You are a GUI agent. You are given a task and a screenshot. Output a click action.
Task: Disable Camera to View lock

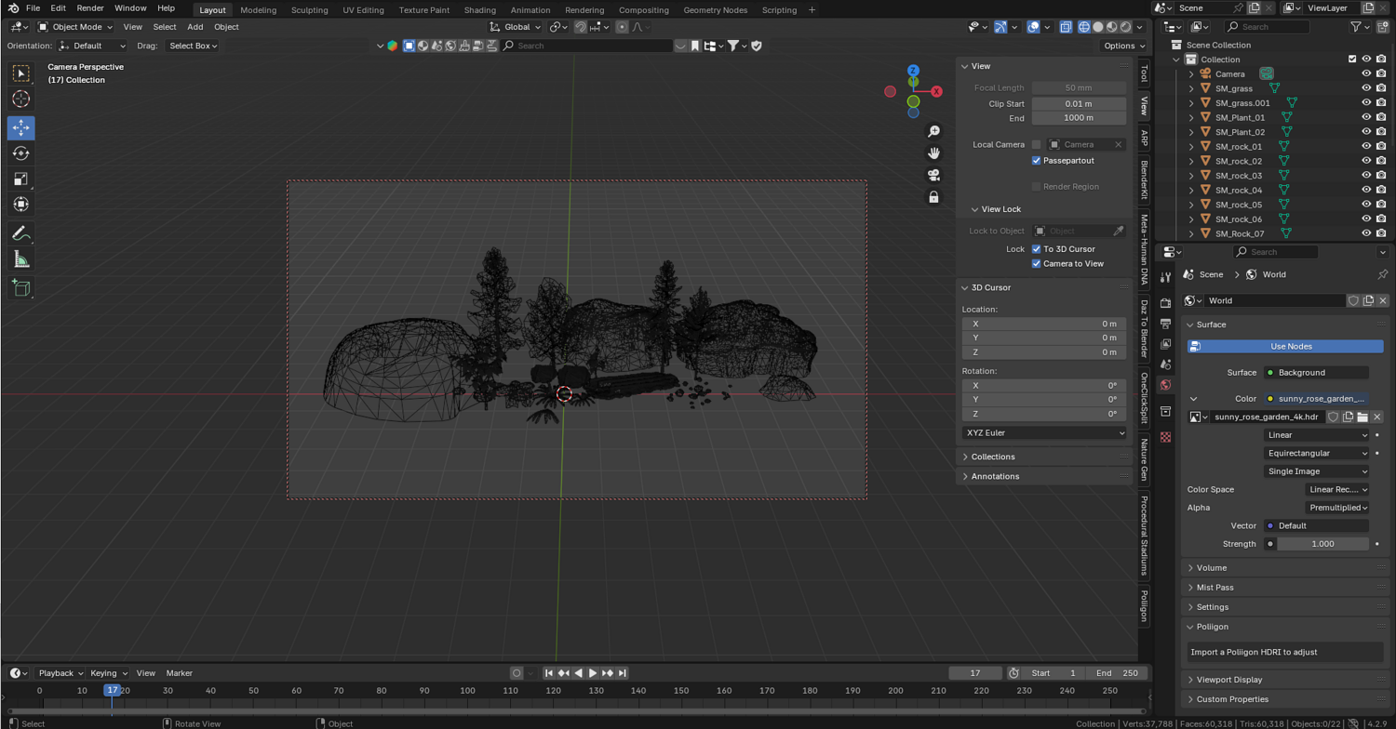(1036, 264)
